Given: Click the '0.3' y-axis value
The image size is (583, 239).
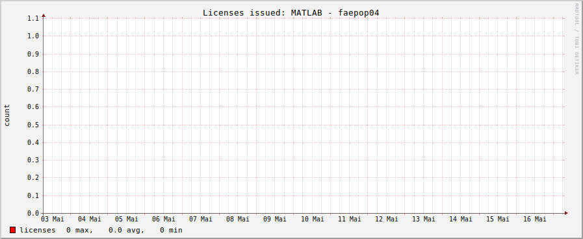Looking at the screenshot, I should (33, 160).
